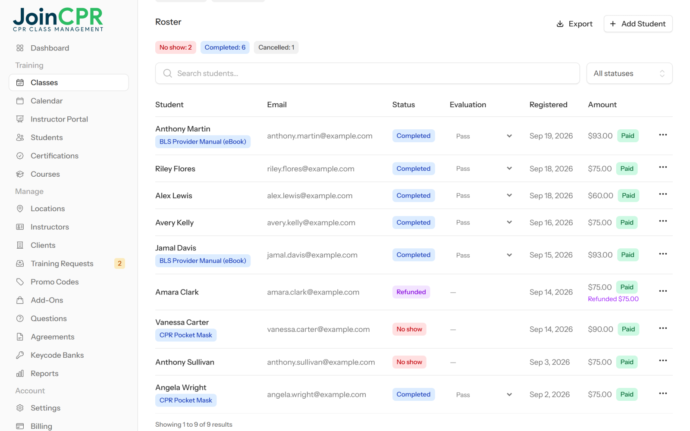Open the Courses graduation cap icon
690x431 pixels.
[x=20, y=174]
